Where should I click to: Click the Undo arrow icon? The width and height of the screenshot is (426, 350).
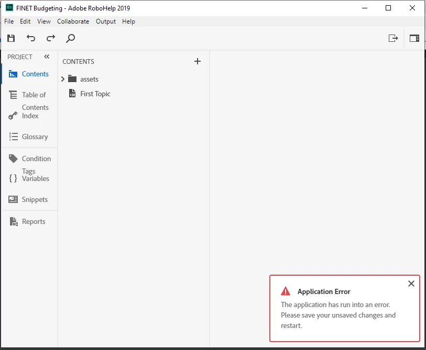(31, 38)
